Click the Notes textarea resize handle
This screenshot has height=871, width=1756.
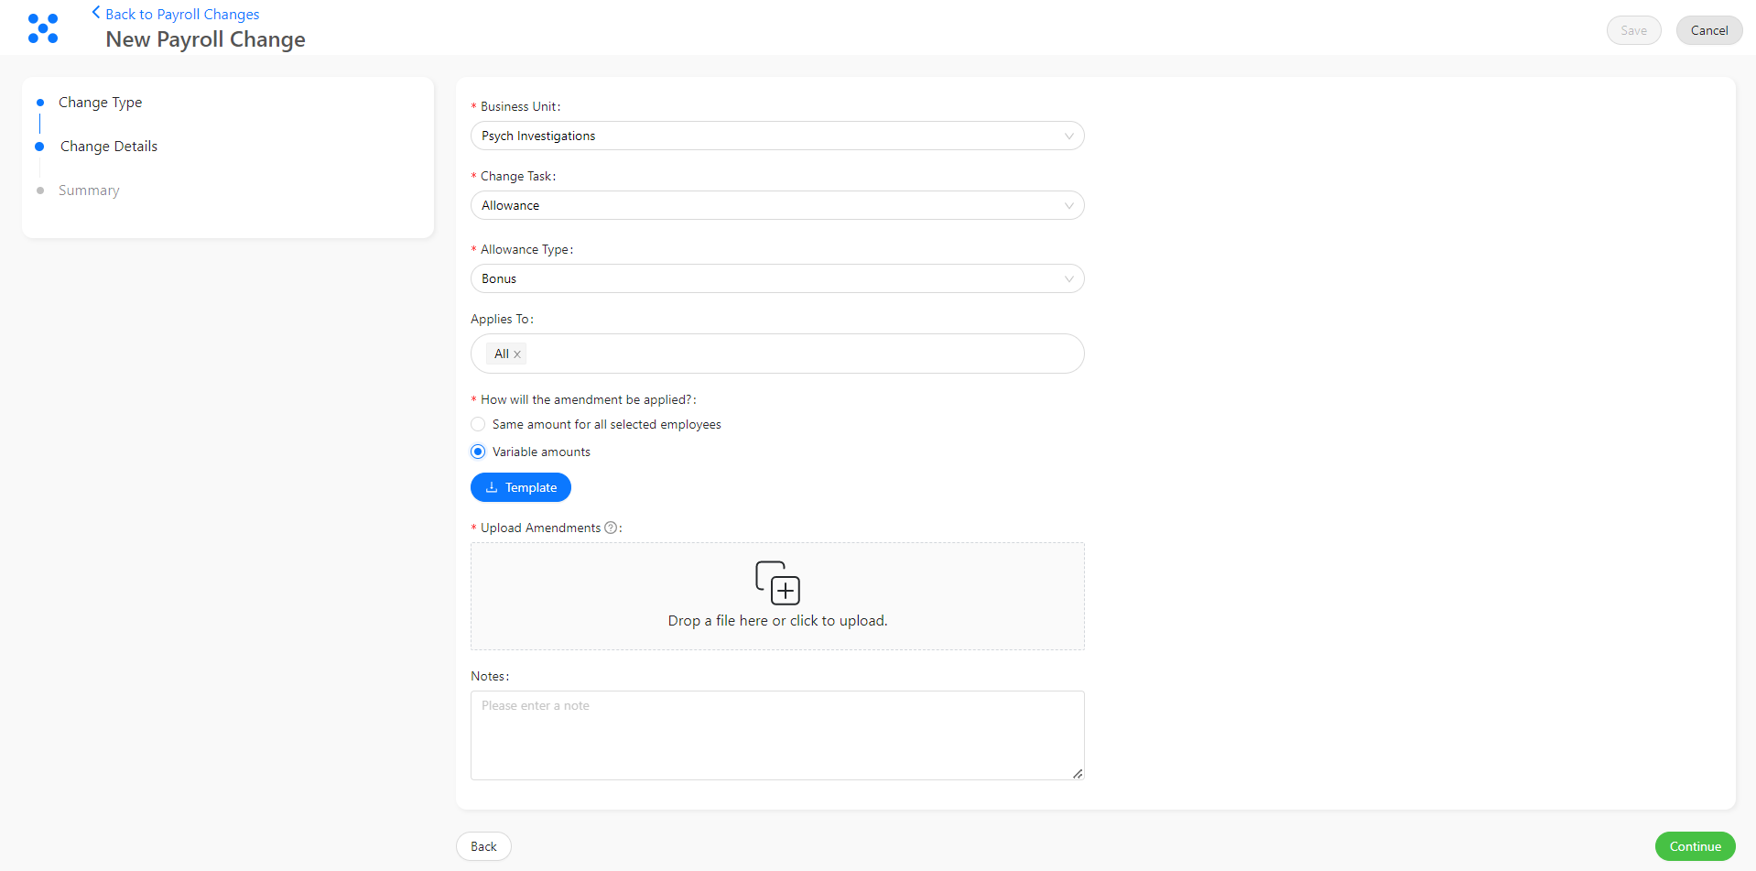tap(1078, 774)
